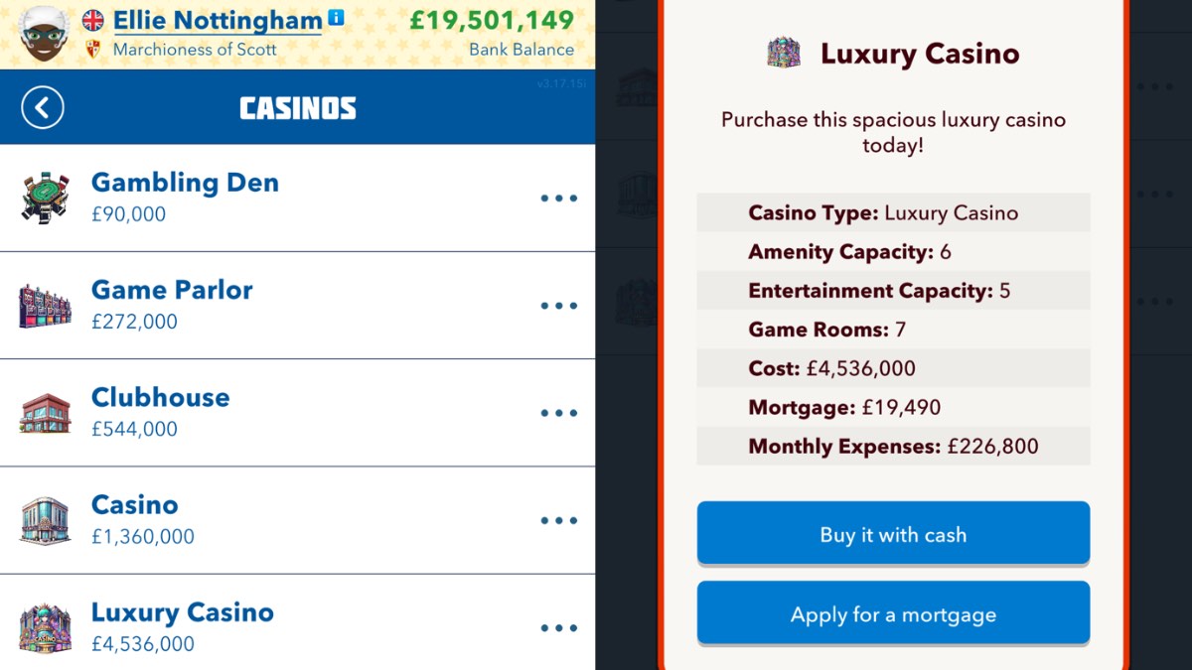Expand the Clubhouse options
Screen dimensions: 1192x670
click(x=559, y=412)
